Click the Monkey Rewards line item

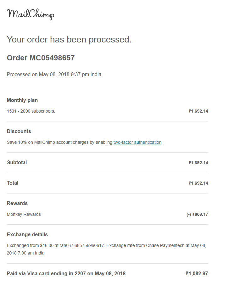pyautogui.click(x=24, y=214)
